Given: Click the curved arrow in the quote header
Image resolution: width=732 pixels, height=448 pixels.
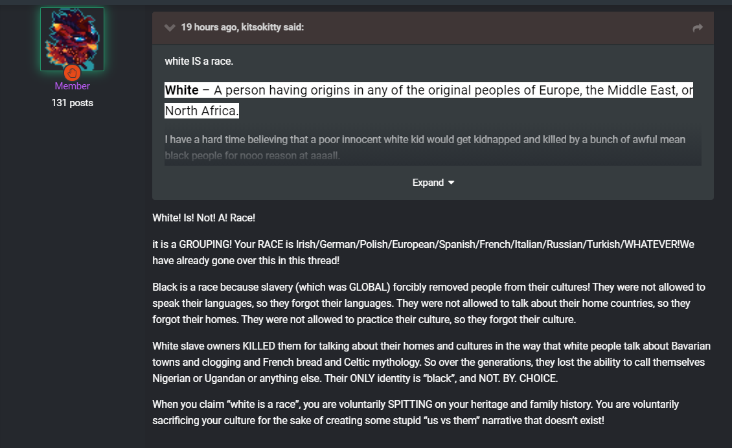Looking at the screenshot, I should pyautogui.click(x=698, y=28).
